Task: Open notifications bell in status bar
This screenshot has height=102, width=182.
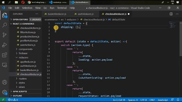Action: (178, 100)
